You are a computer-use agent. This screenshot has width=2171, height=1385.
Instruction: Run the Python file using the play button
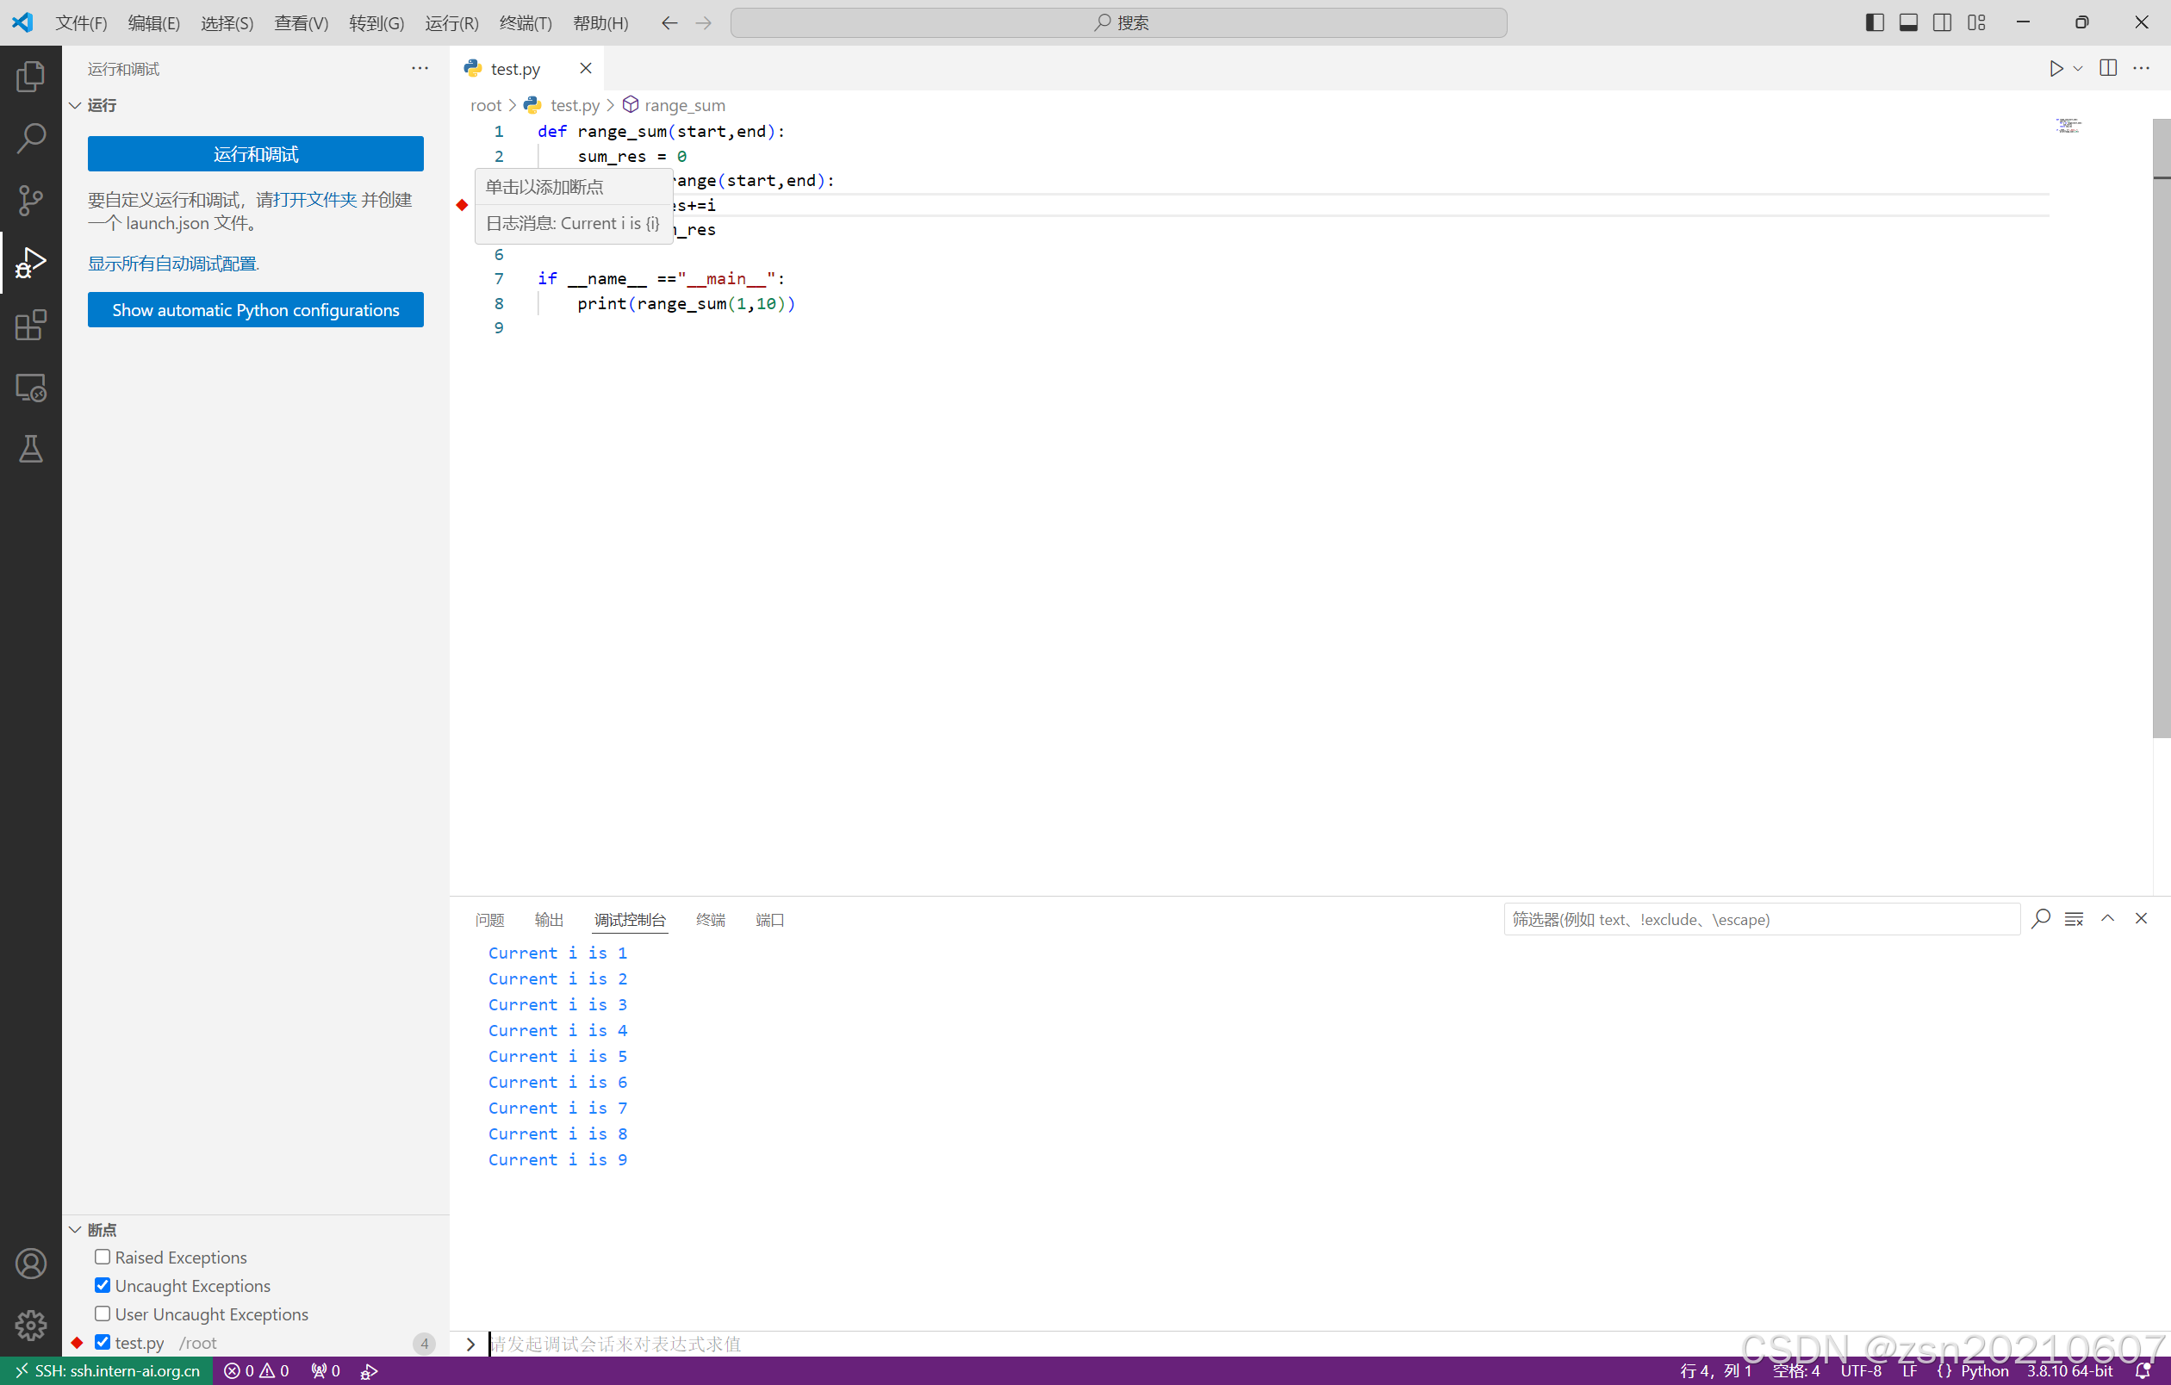click(2055, 67)
